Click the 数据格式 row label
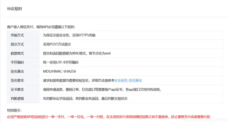 coord(17,54)
